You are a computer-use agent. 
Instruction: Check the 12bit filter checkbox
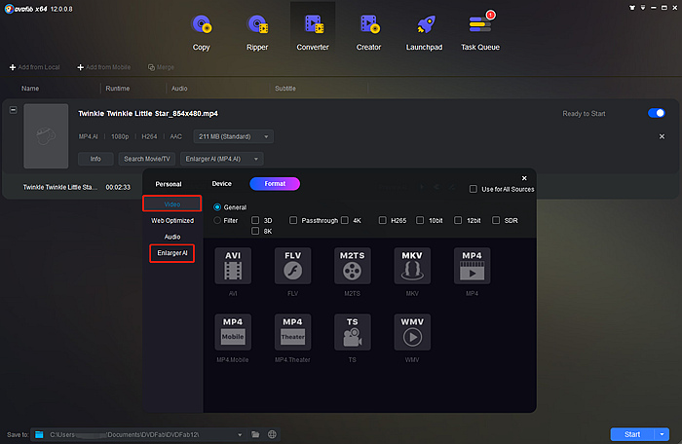(458, 220)
